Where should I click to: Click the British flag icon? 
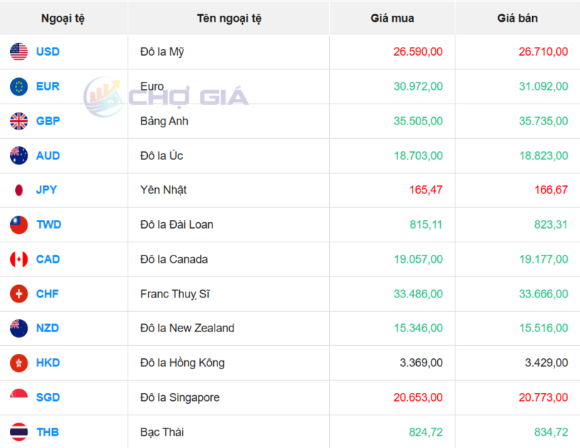(19, 121)
